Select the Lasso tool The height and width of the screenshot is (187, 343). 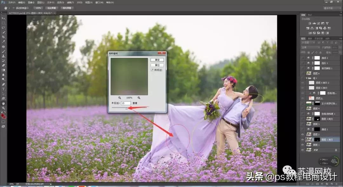pos(3,28)
